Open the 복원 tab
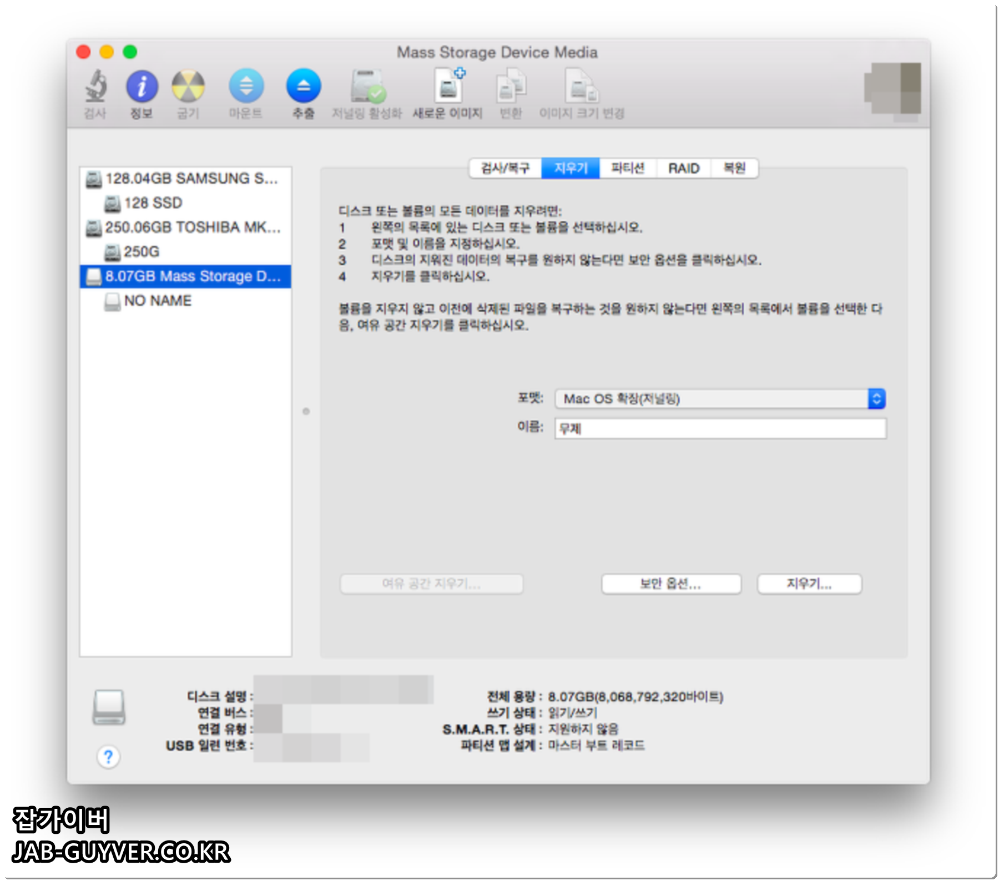The height and width of the screenshot is (881, 999). point(734,168)
